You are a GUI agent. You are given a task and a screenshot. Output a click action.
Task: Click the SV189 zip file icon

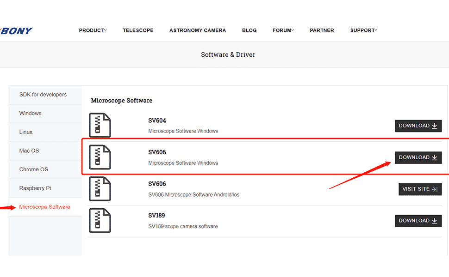click(x=100, y=221)
